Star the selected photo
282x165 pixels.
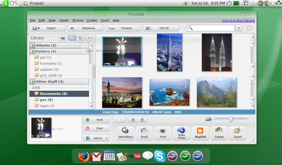(119, 120)
